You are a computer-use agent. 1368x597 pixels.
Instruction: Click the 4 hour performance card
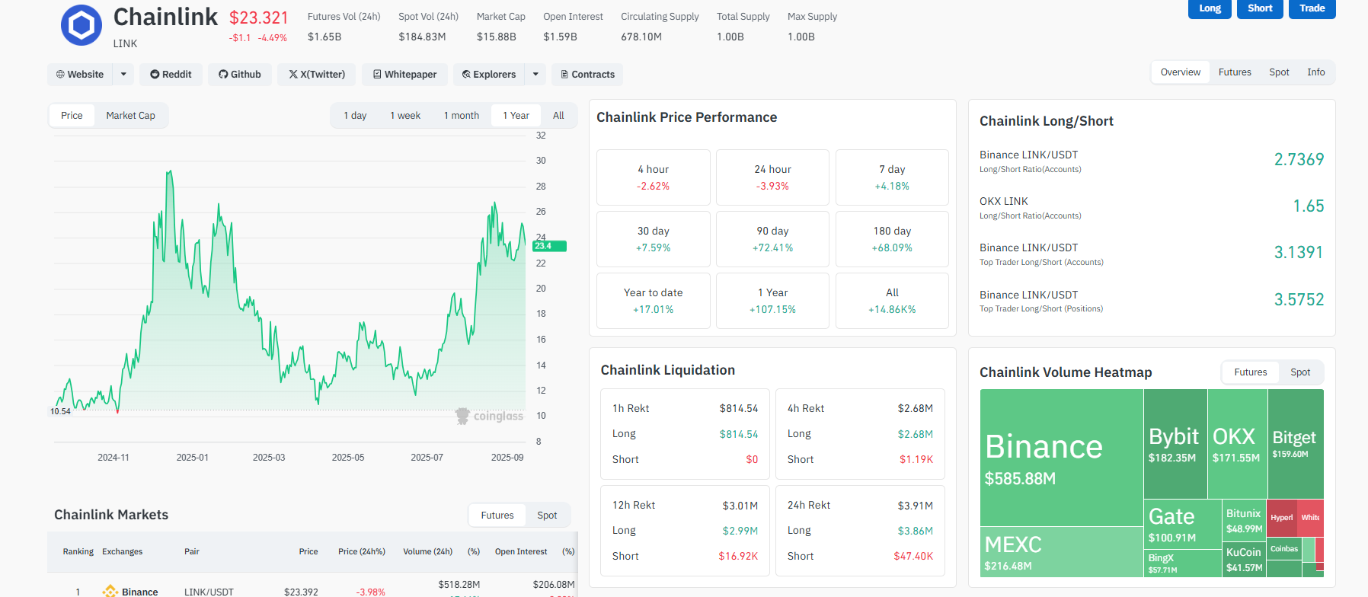click(654, 177)
